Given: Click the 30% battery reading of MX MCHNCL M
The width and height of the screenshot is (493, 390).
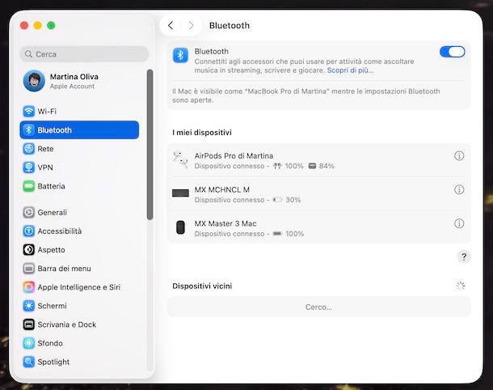Looking at the screenshot, I should [293, 200].
